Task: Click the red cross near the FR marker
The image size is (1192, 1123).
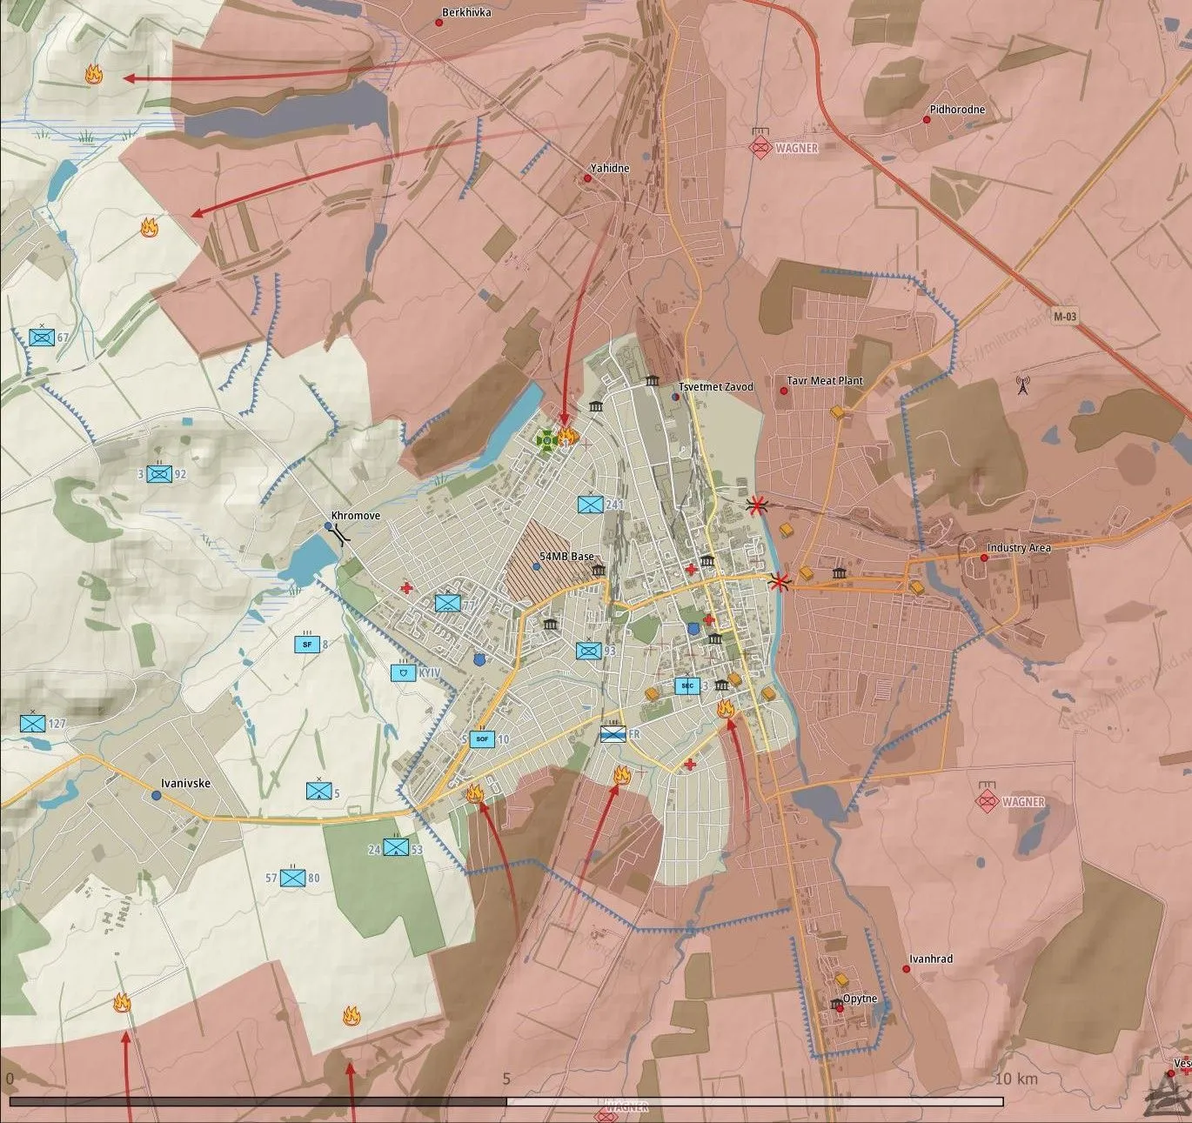Action: pyautogui.click(x=690, y=765)
